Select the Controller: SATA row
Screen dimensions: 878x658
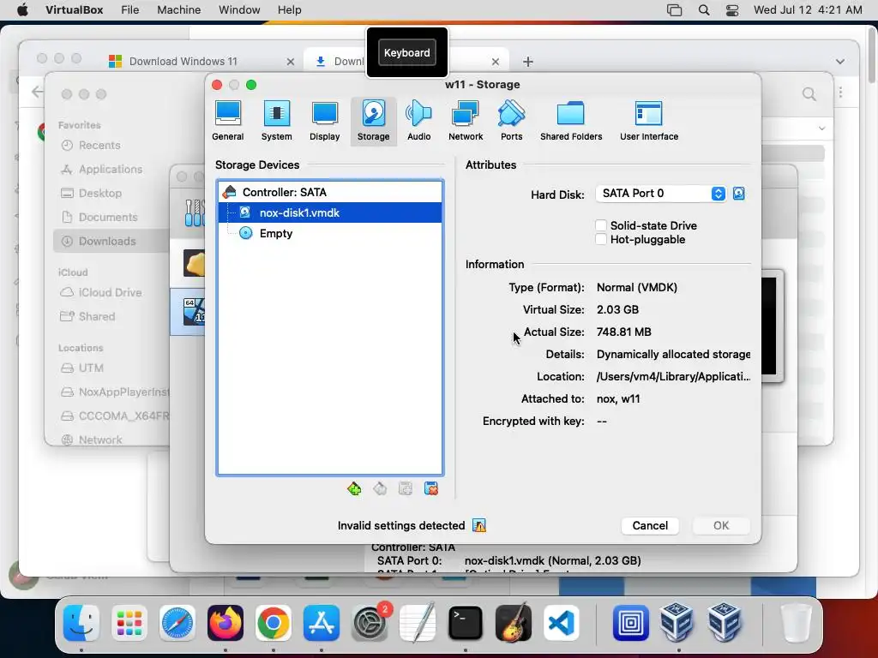pyautogui.click(x=330, y=192)
